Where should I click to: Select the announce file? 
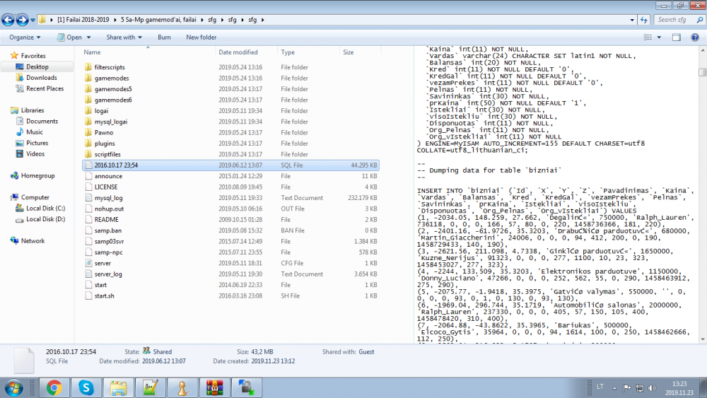click(x=108, y=176)
